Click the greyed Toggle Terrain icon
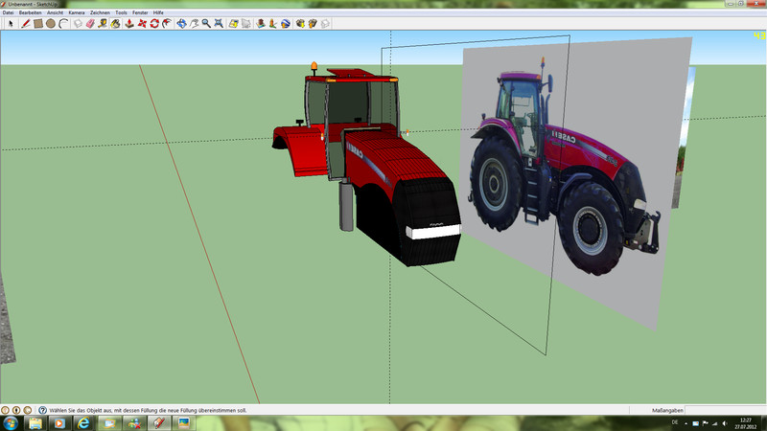The width and height of the screenshot is (767, 431). coord(246,23)
